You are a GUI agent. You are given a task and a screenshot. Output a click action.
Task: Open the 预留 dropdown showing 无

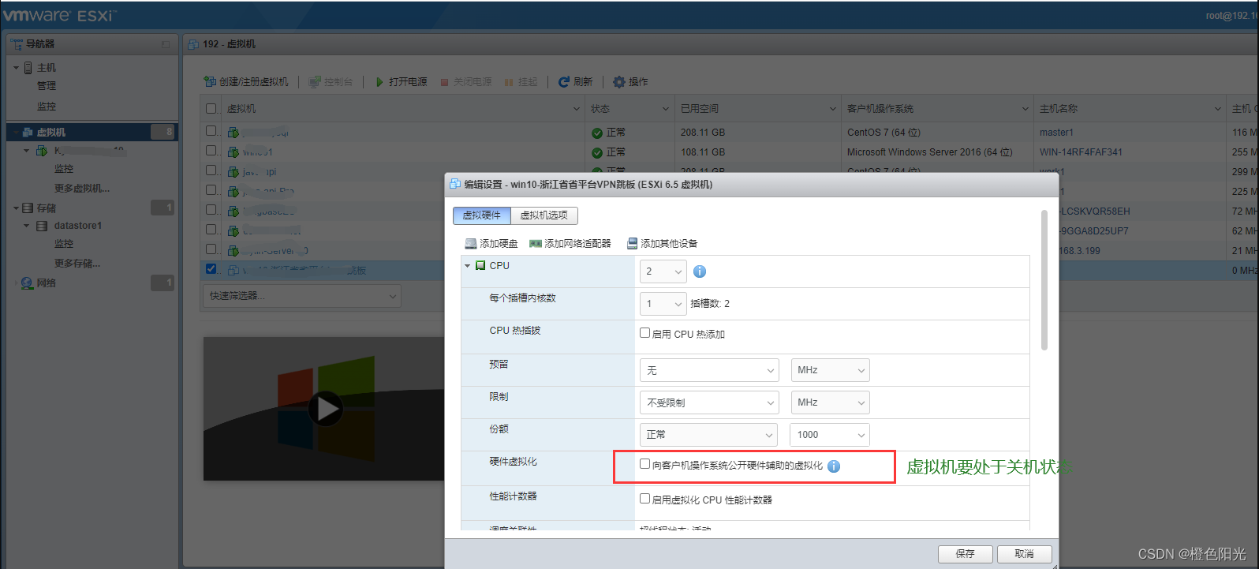709,370
